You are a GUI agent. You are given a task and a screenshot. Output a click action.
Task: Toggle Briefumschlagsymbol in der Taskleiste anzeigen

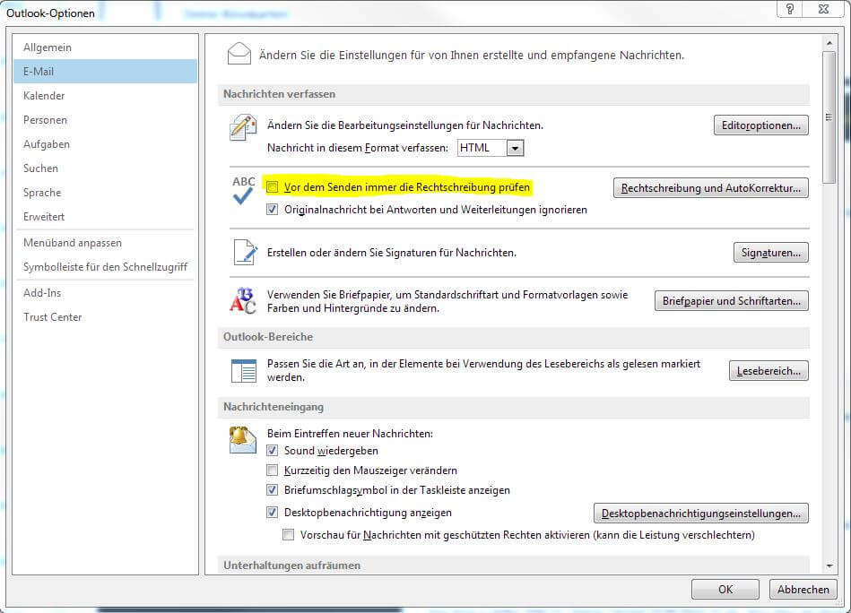[273, 490]
